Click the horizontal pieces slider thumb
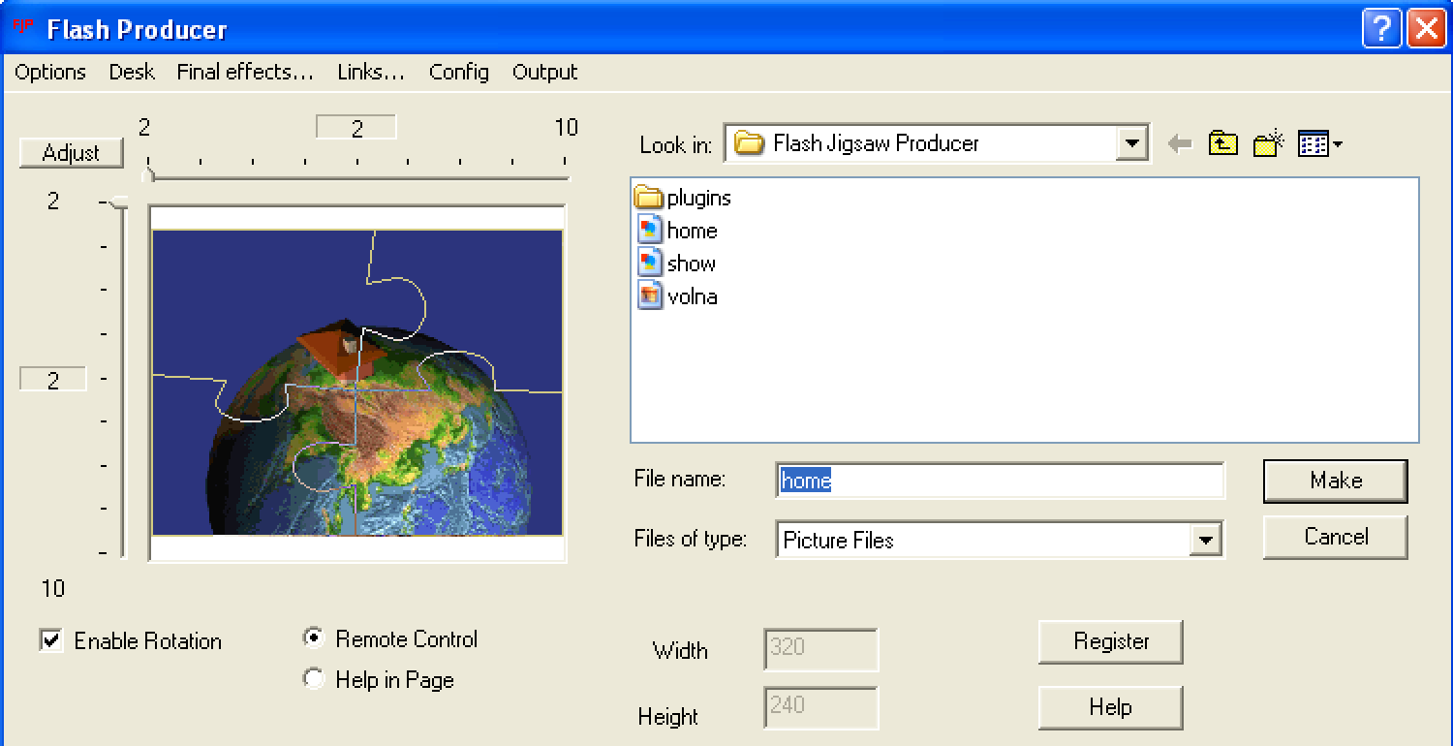Image resolution: width=1453 pixels, height=746 pixels. coord(148,173)
